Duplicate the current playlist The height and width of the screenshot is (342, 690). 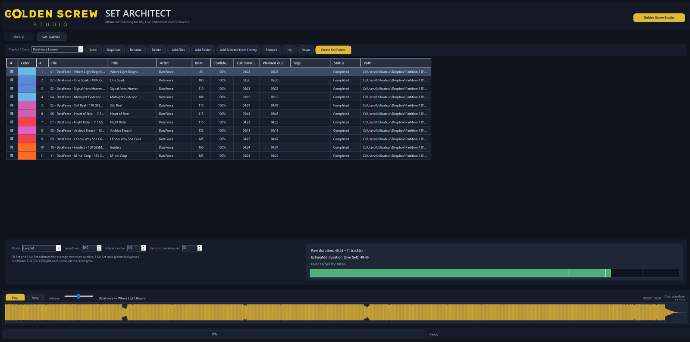(x=114, y=50)
